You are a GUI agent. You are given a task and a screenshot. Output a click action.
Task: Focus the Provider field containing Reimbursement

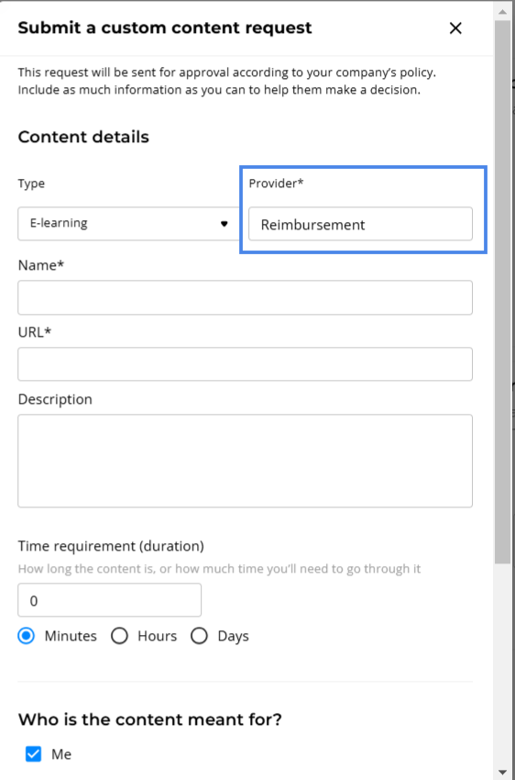coord(360,224)
